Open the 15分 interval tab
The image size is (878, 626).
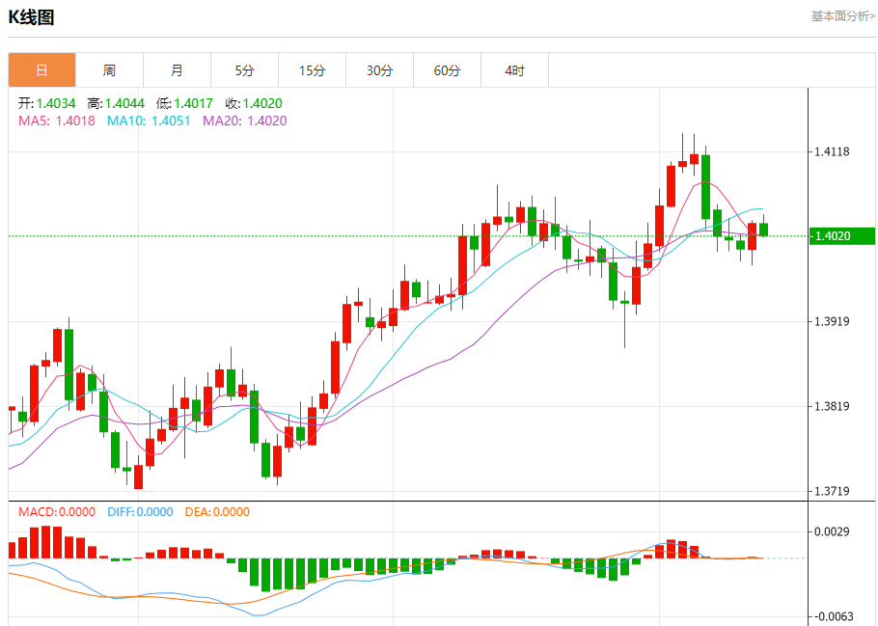pyautogui.click(x=312, y=70)
